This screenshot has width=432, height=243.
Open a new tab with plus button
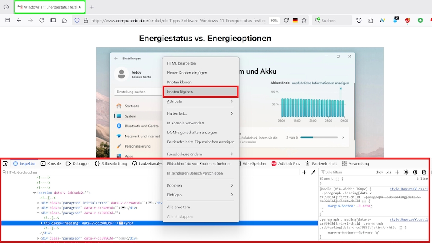coord(92,7)
